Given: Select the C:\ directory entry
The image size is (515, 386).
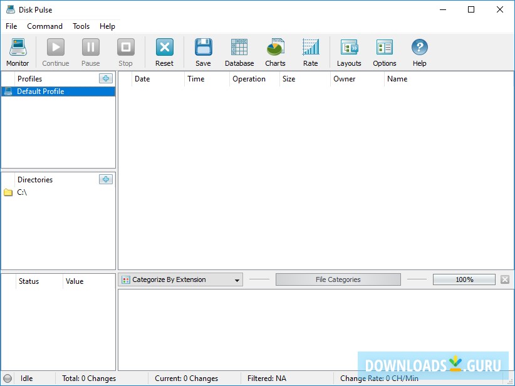Looking at the screenshot, I should click(22, 192).
